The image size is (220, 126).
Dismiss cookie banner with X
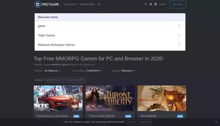coord(216,122)
